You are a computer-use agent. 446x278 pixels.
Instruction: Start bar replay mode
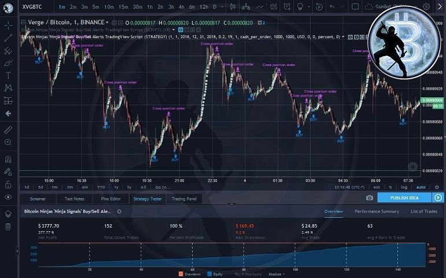point(319,6)
